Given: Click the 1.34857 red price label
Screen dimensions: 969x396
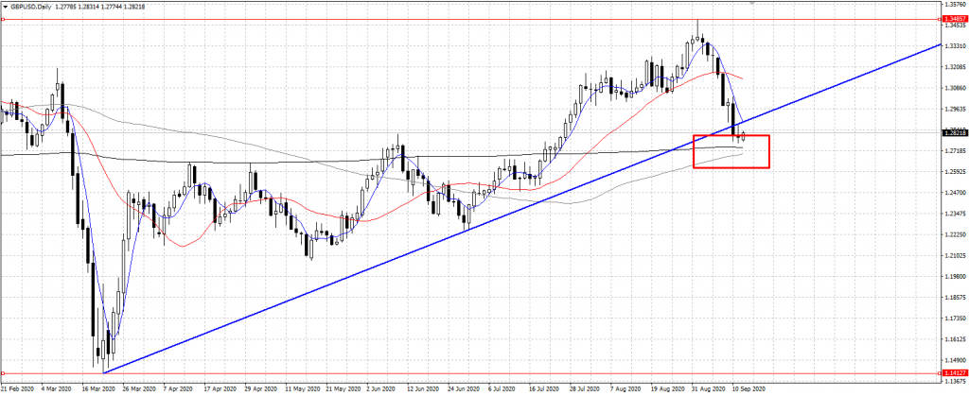Looking at the screenshot, I should click(954, 19).
